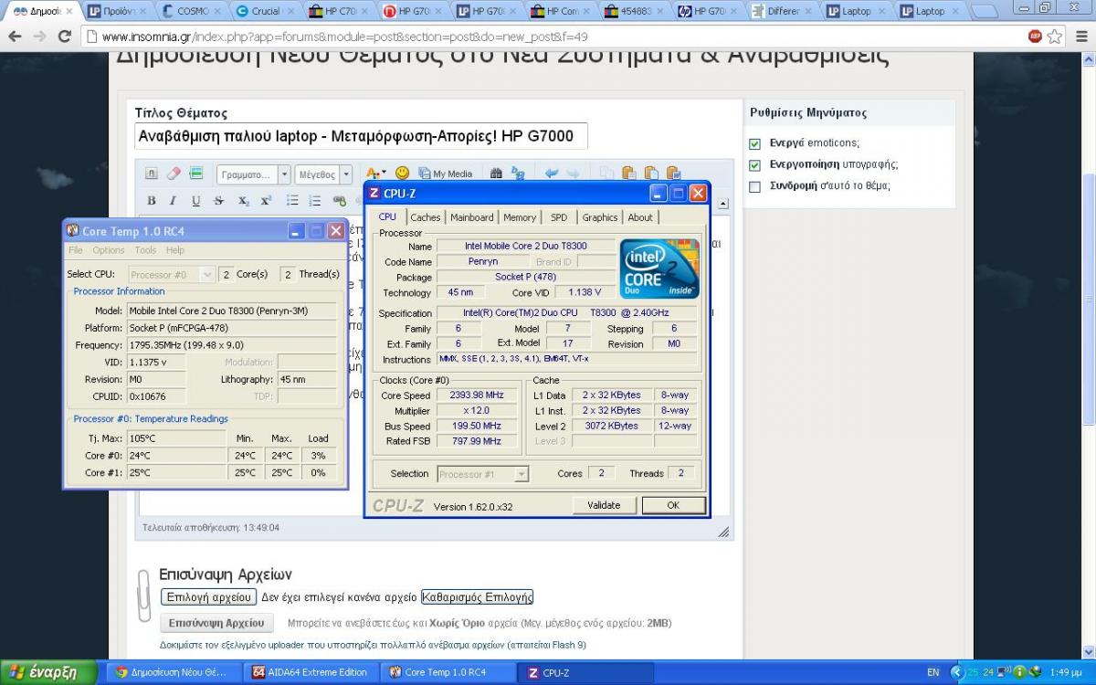Open the About tab in CPU-Z

(640, 217)
